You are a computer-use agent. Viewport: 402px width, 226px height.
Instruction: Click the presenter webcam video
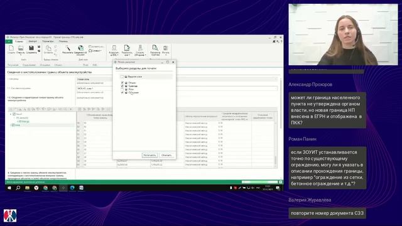pyautogui.click(x=344, y=35)
